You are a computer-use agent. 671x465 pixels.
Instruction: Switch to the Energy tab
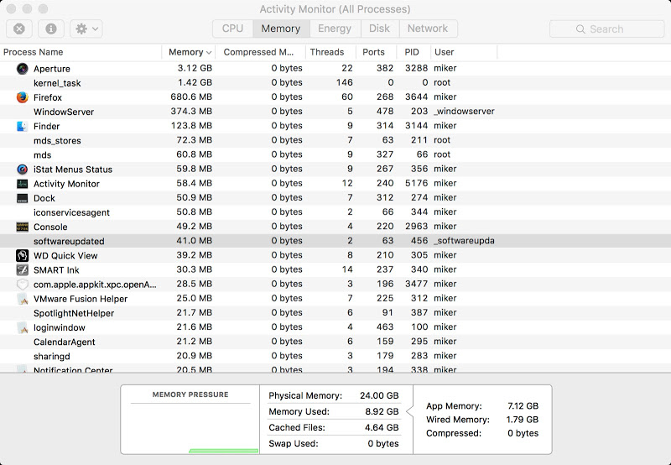(x=335, y=29)
